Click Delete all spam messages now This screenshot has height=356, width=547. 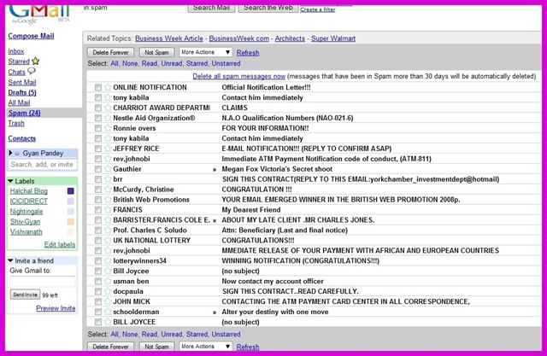[x=239, y=76]
